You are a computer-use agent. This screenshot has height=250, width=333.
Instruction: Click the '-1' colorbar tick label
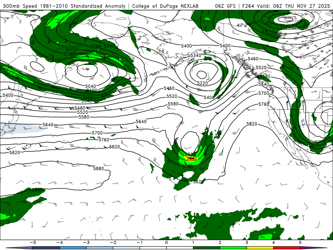(x=139, y=242)
